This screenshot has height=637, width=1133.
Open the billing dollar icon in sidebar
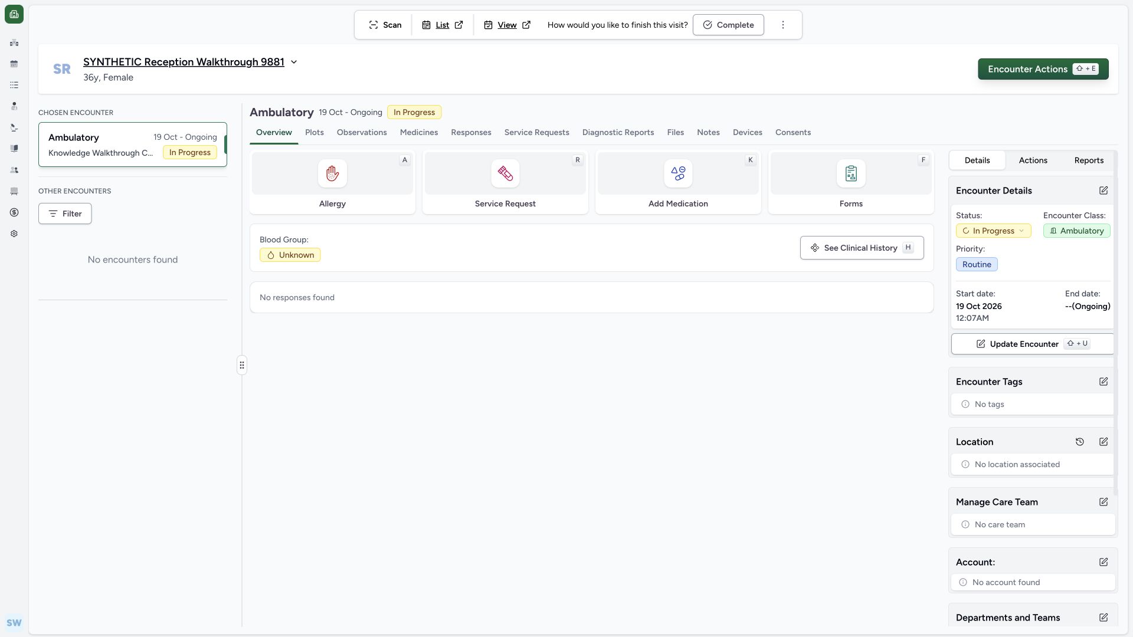tap(14, 212)
